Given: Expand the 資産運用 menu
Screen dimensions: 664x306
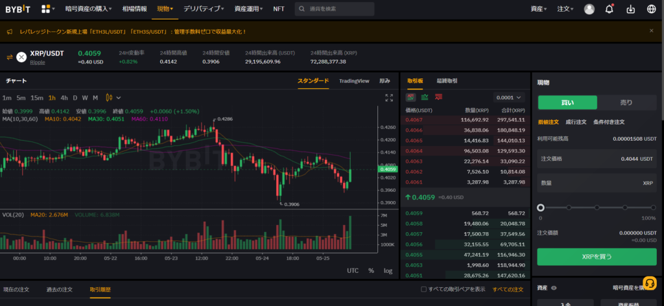Looking at the screenshot, I should point(248,9).
